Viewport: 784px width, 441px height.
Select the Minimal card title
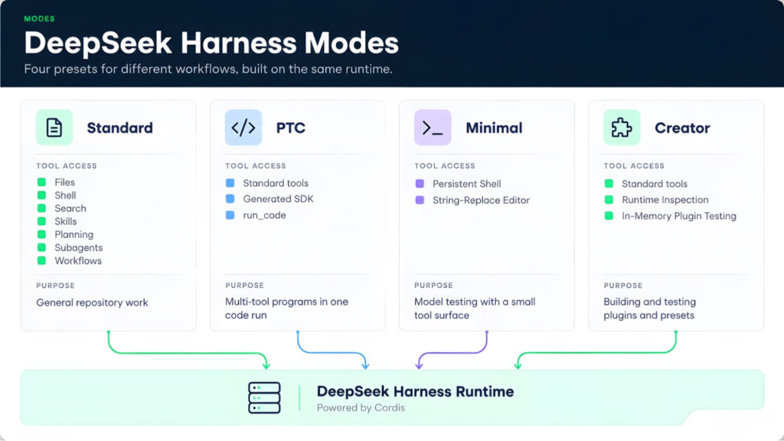pos(494,128)
